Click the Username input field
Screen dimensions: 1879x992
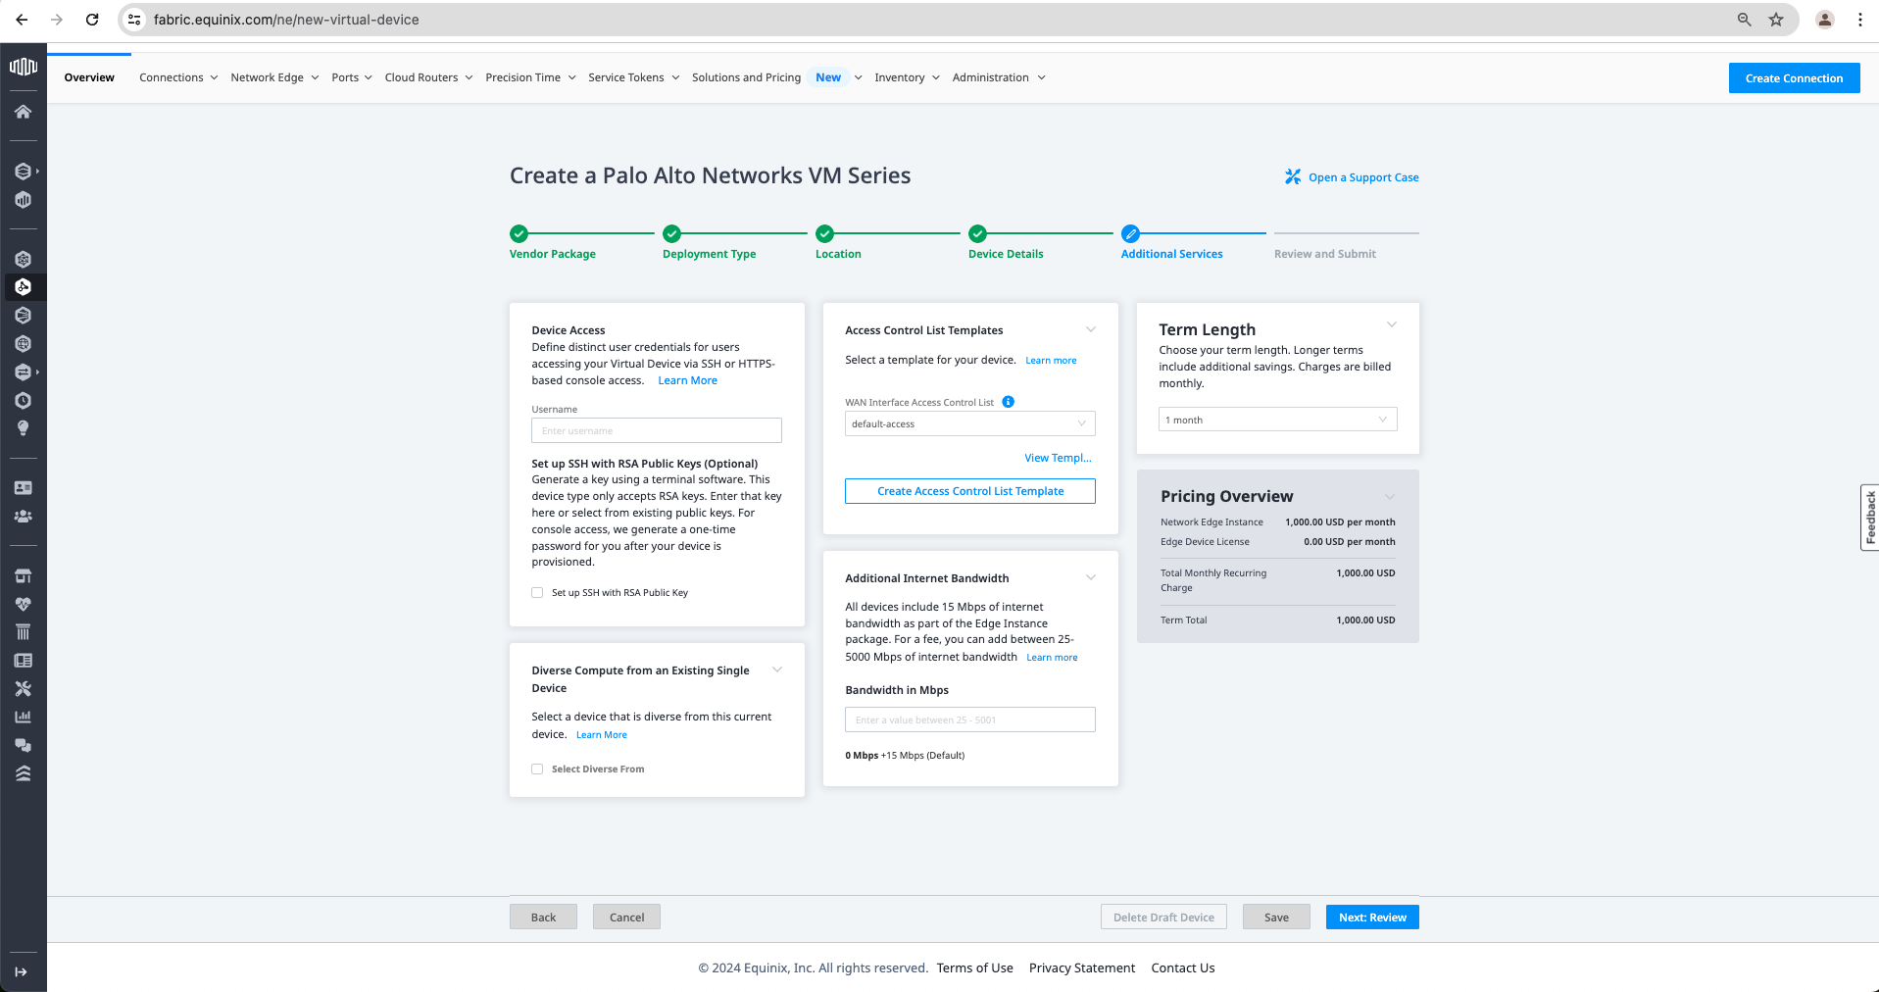point(657,430)
